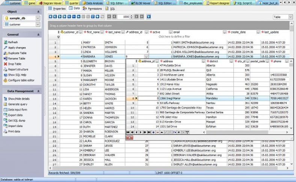Click Get SQL dump link
This screenshot has width=296, height=182.
17,121
